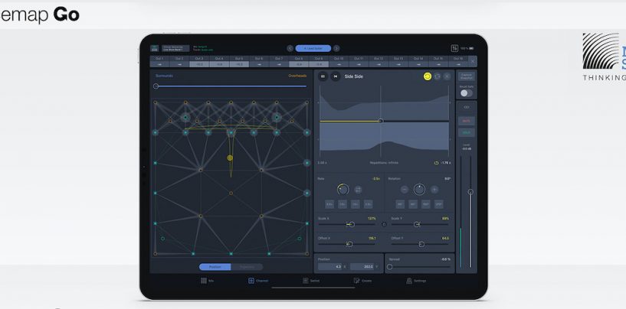The width and height of the screenshot is (626, 309).
Task: Select the Position view segment
Action: [x=215, y=267]
